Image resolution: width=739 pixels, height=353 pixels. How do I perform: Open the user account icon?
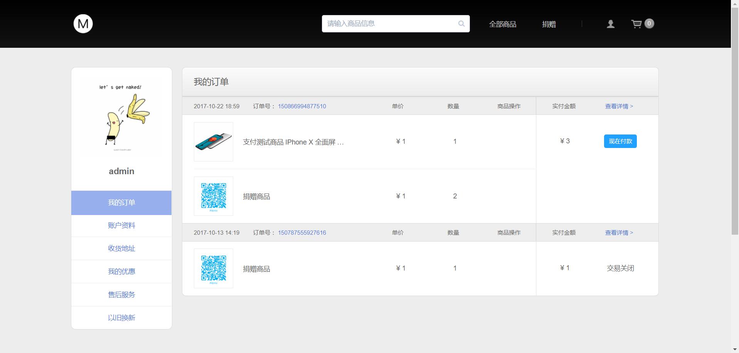pos(610,24)
